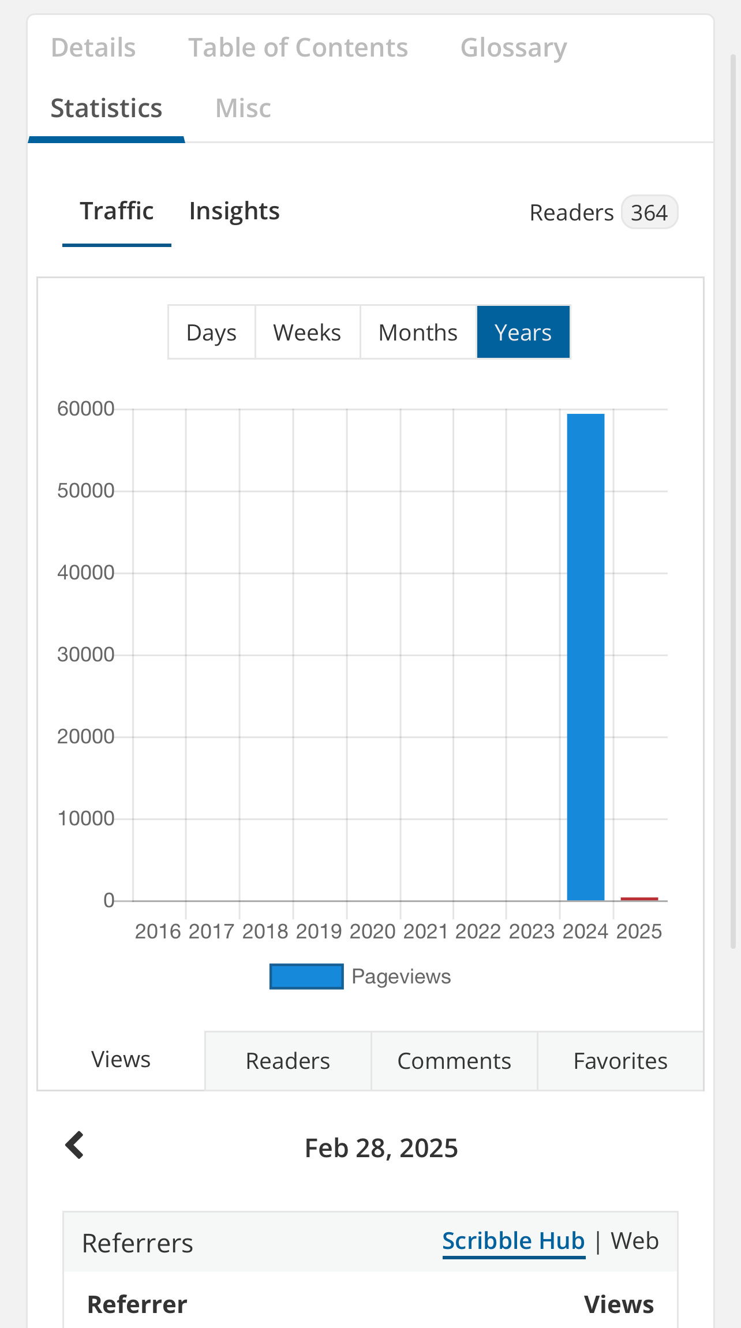
Task: Click the Scribble Hub referrers link
Action: click(x=513, y=1241)
